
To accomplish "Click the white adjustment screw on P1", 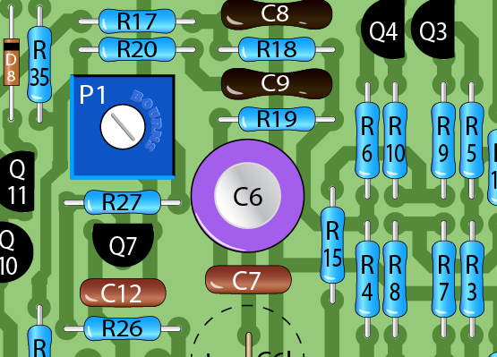I will point(123,127).
